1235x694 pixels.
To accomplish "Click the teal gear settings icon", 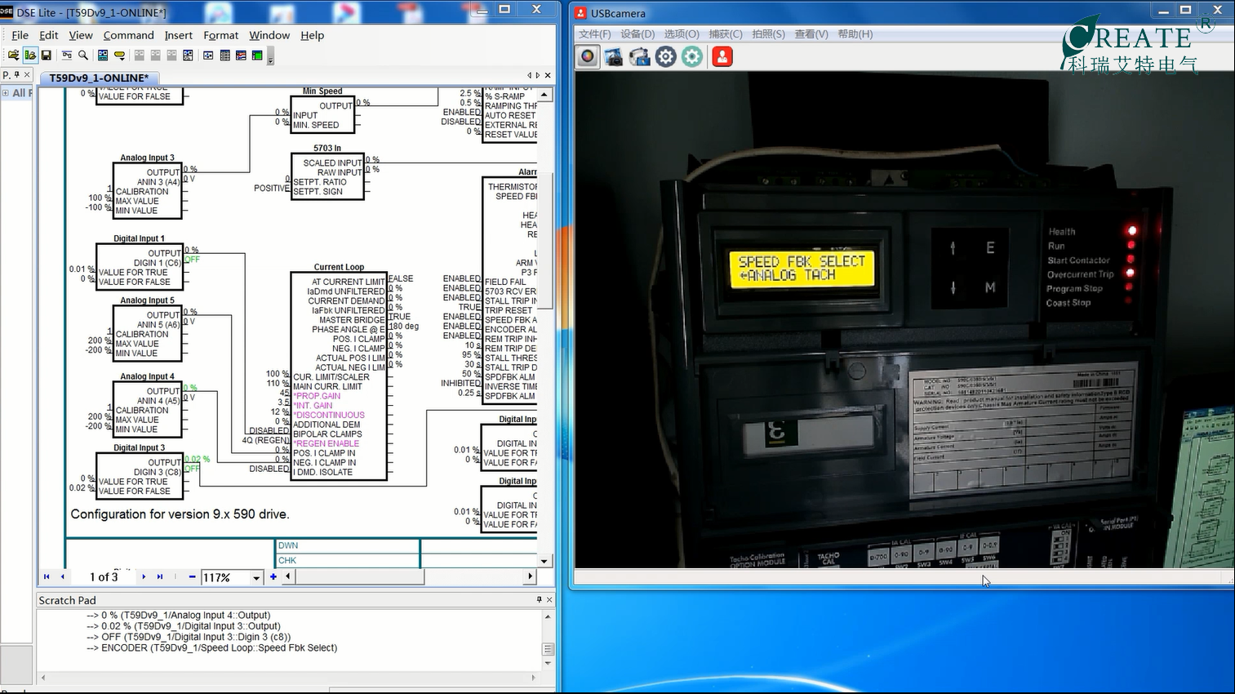I will 692,56.
